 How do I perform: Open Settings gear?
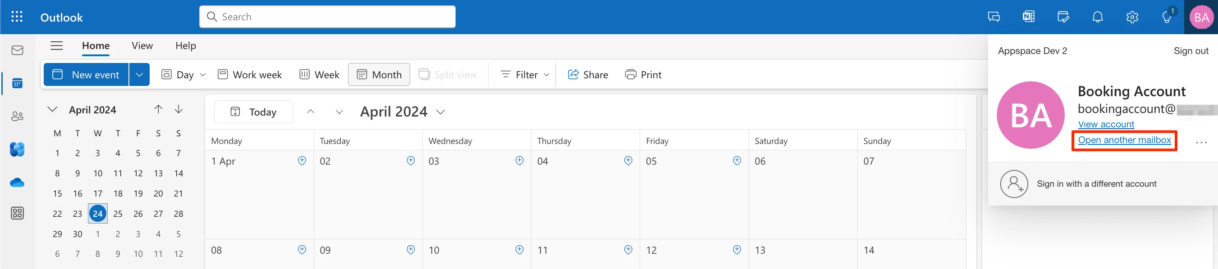[x=1132, y=17]
